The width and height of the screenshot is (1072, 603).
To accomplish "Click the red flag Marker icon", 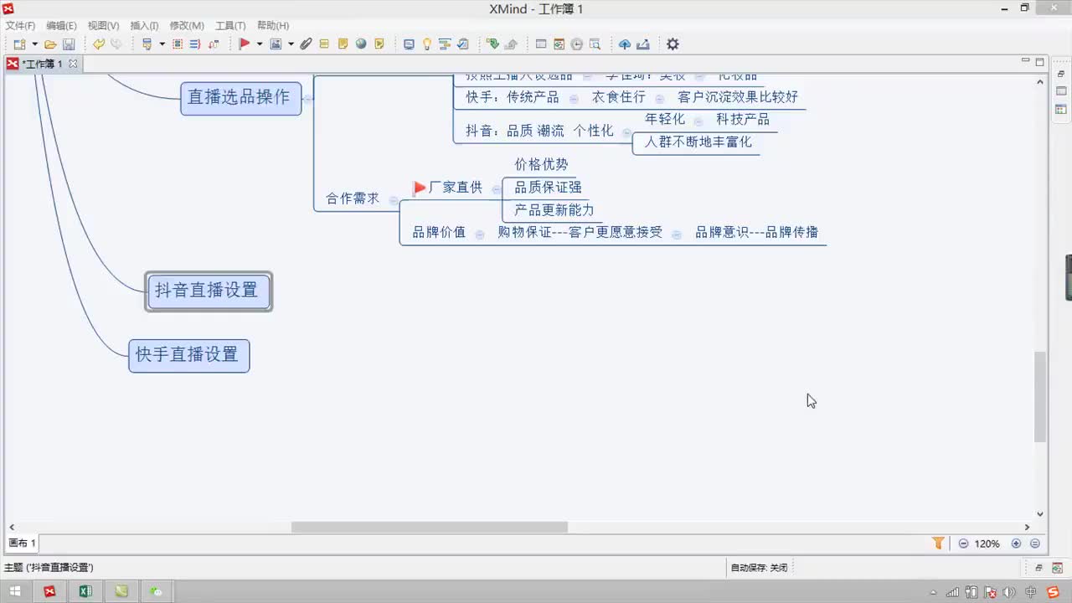I will click(x=245, y=44).
